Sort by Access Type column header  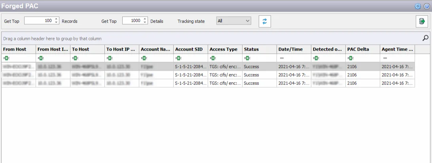(225, 49)
